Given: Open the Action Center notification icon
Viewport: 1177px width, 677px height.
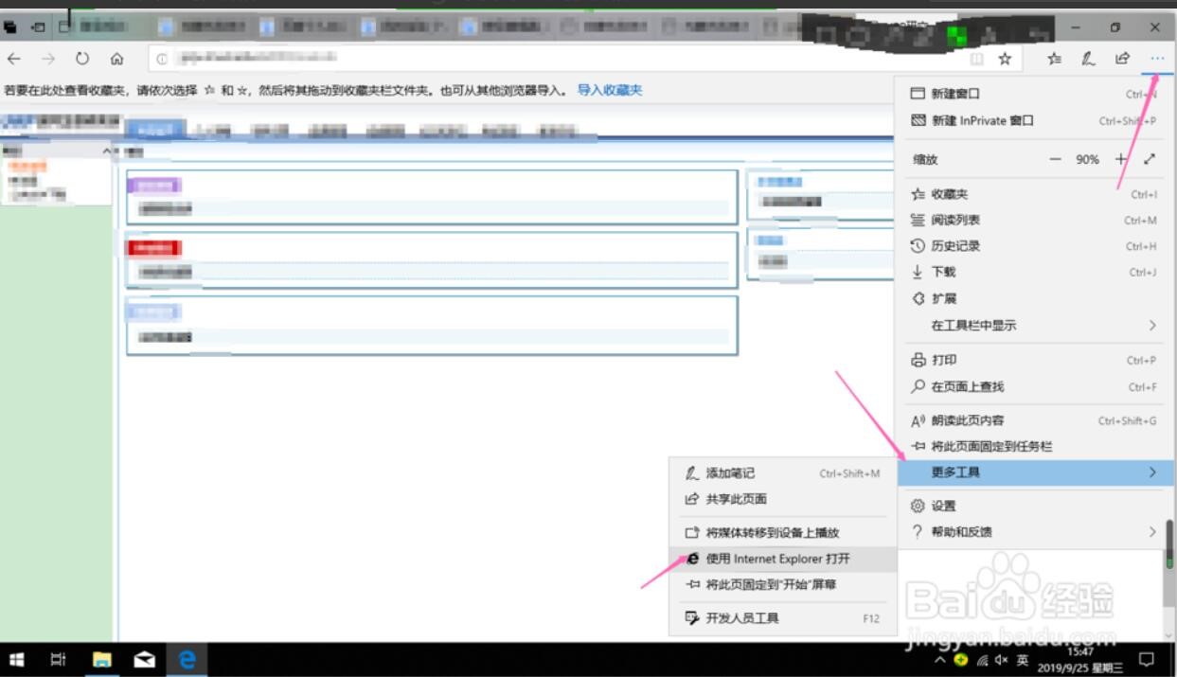Looking at the screenshot, I should (1147, 660).
